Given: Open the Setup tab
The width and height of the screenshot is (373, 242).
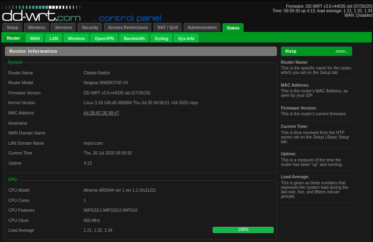Looking at the screenshot, I should point(13,27).
